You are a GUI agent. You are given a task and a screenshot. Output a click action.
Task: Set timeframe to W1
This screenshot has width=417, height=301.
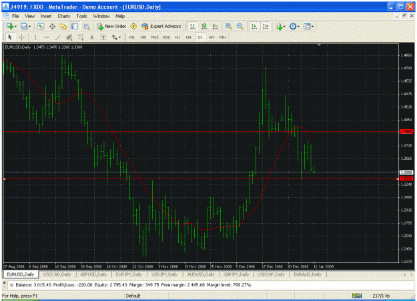pos(212,37)
